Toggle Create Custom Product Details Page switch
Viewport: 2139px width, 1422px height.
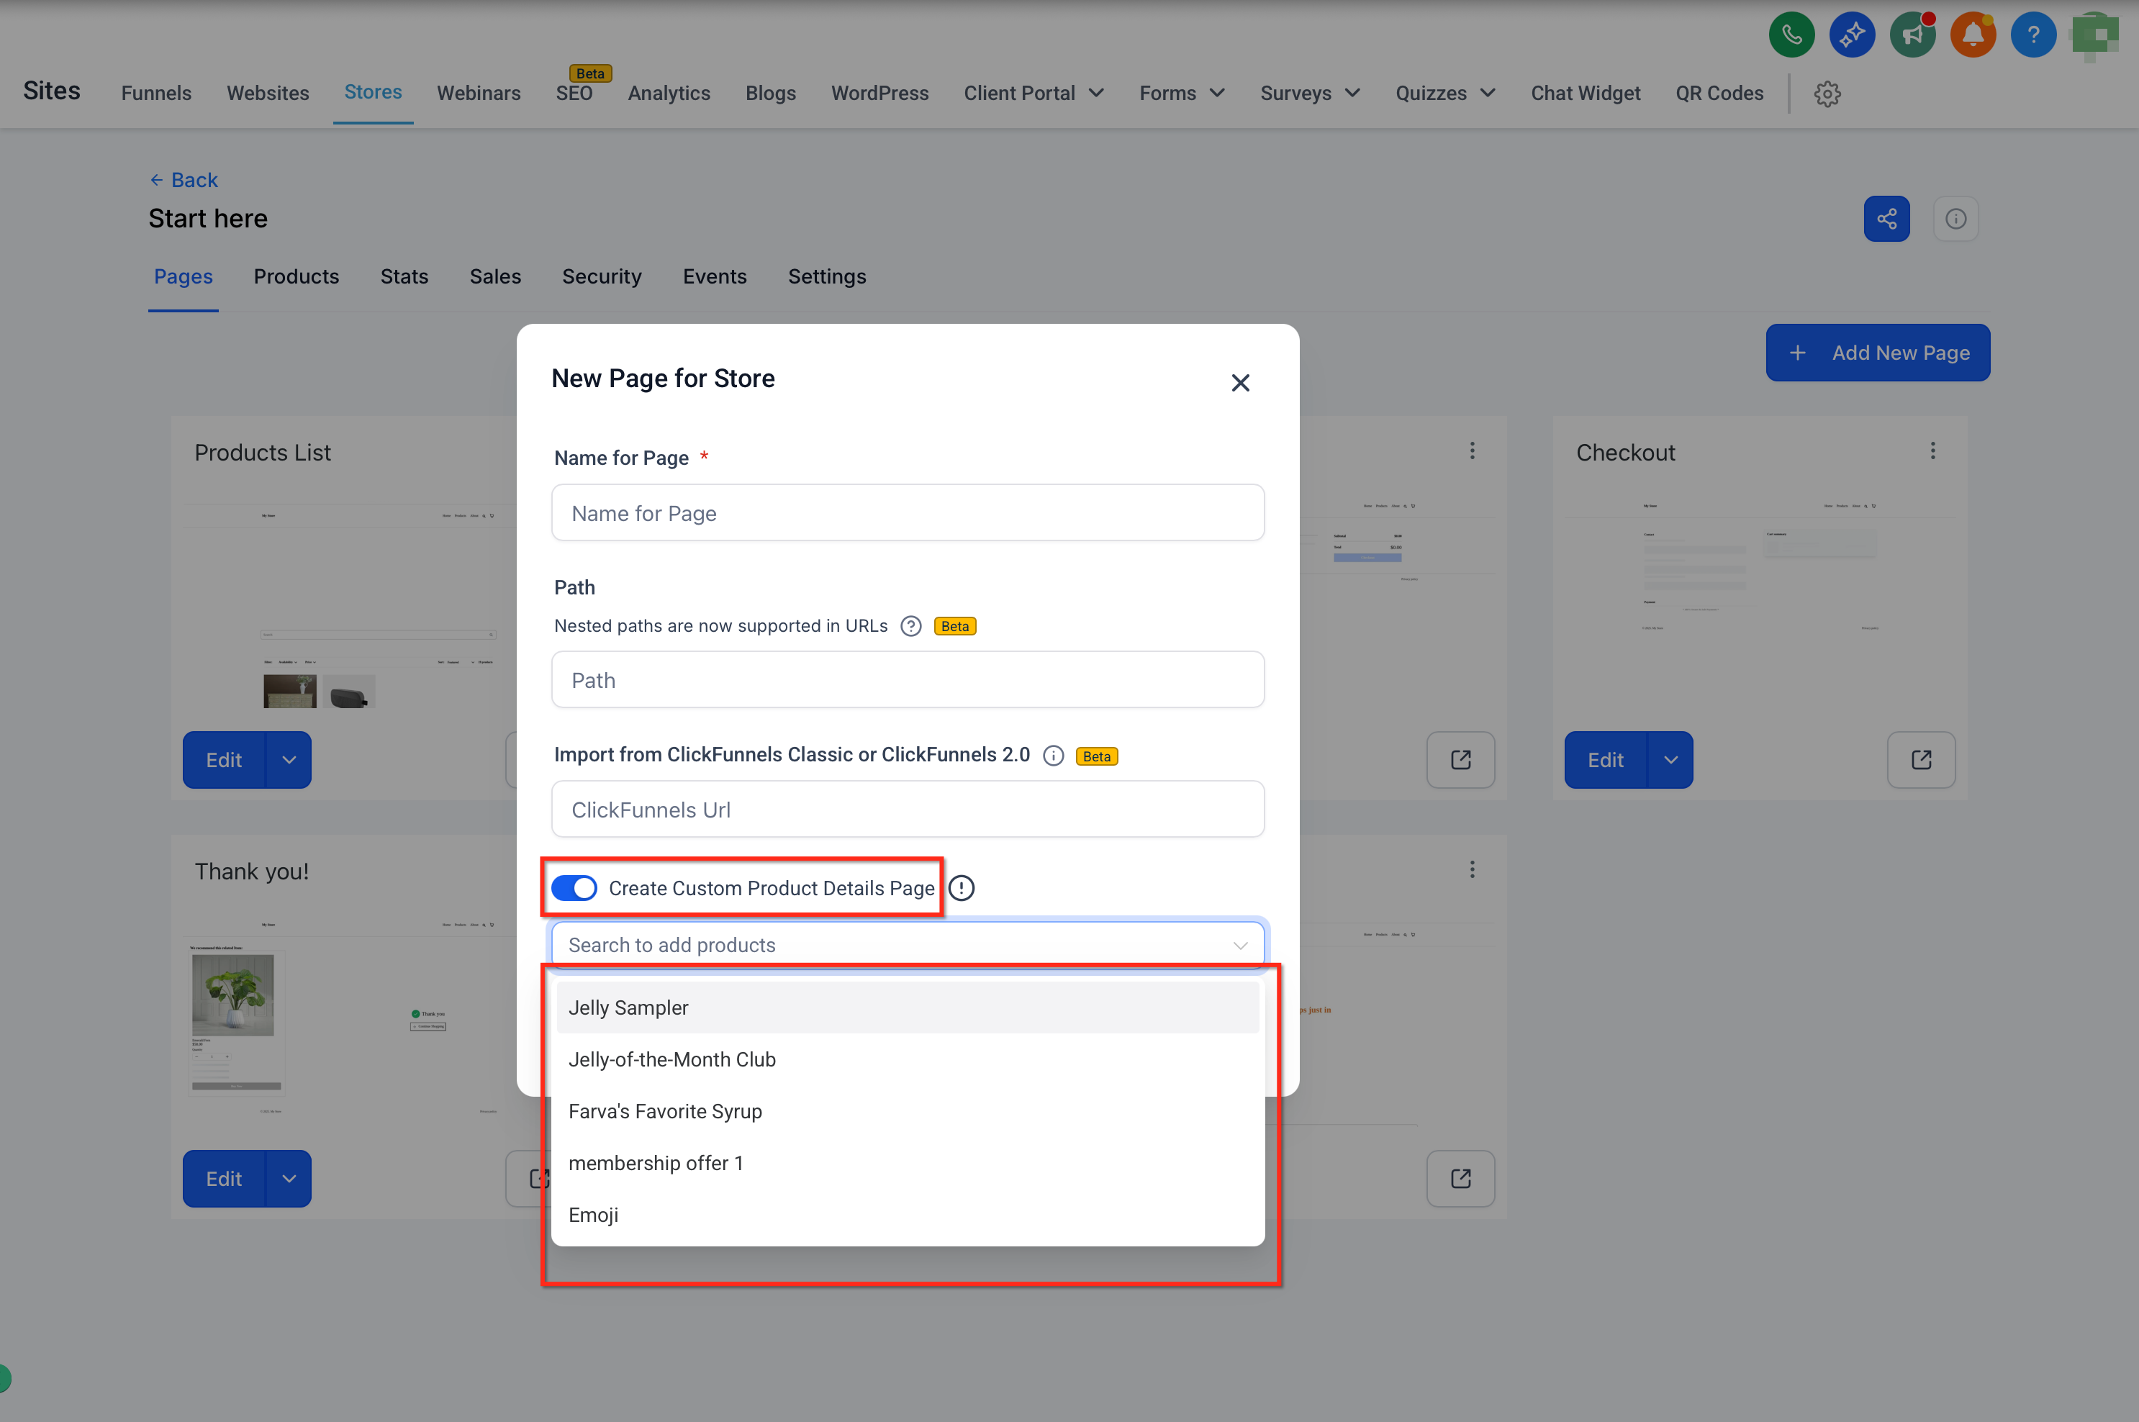[x=574, y=888]
